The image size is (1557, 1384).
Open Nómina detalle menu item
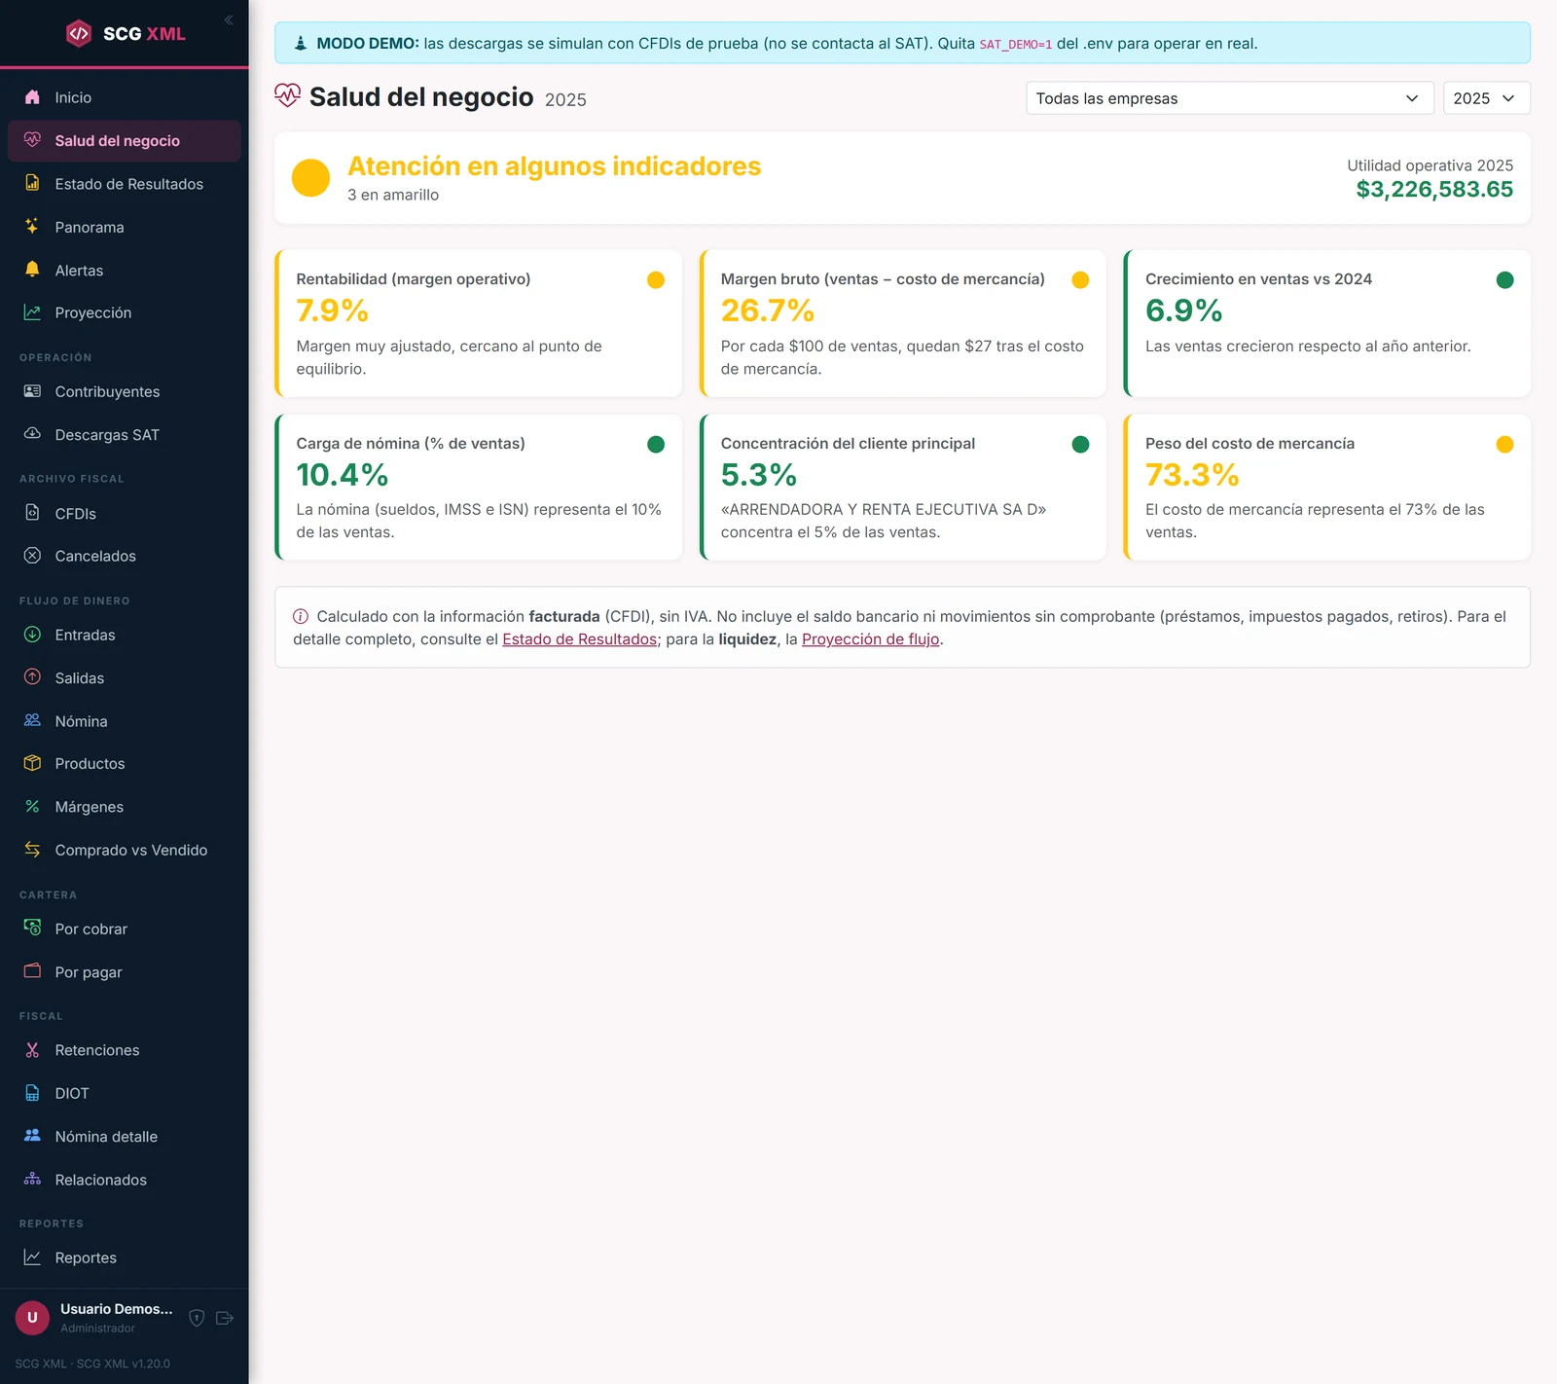point(125,1136)
